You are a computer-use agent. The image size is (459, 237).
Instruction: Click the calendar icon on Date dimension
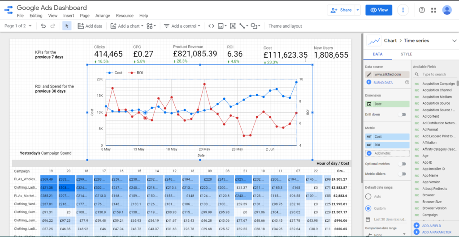click(x=369, y=104)
